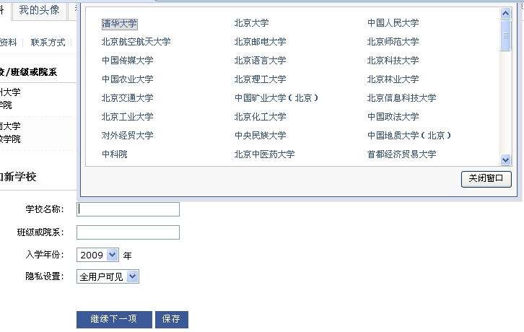Choose 北京大学 in the school list

[x=251, y=23]
